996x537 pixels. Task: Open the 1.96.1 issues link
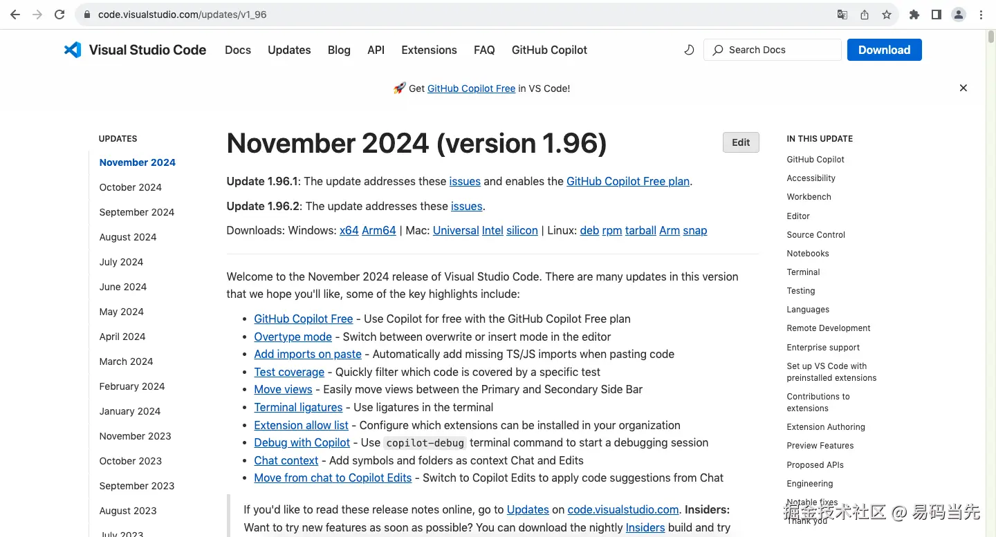pos(465,181)
